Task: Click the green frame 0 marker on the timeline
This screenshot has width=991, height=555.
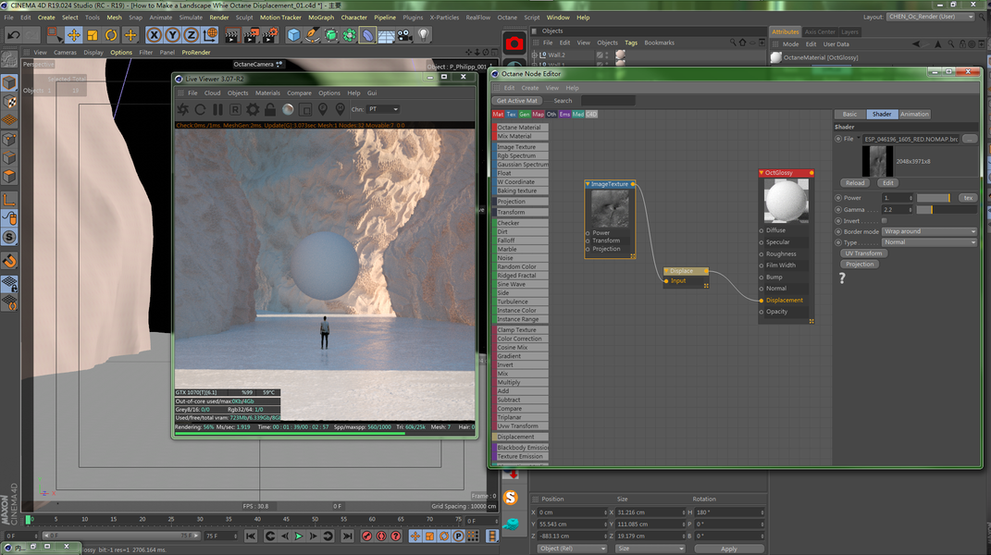Action: click(x=28, y=519)
